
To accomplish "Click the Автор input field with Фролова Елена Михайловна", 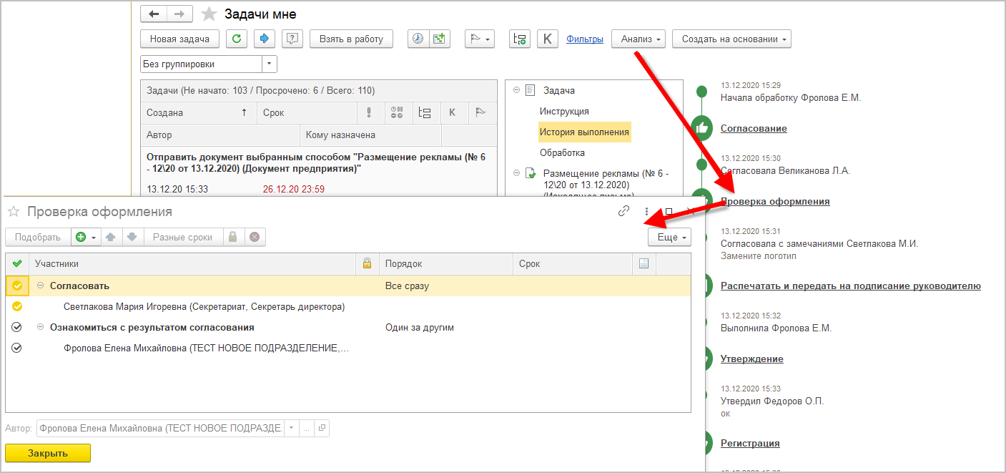I will pos(160,428).
